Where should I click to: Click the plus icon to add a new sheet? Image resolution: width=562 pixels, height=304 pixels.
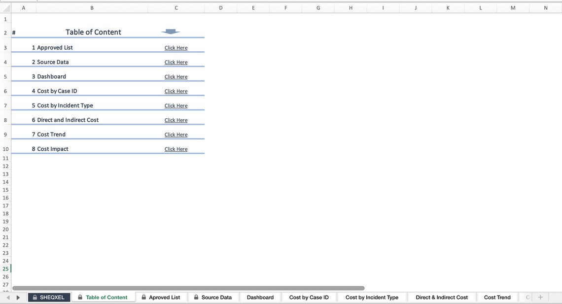(x=540, y=297)
